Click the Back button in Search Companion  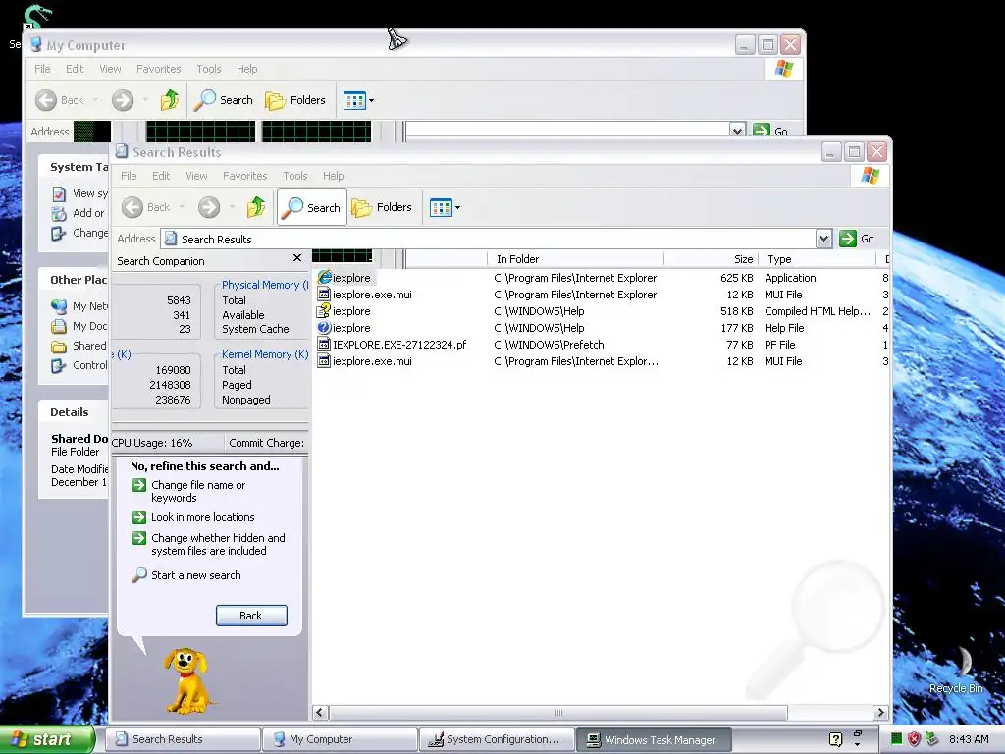[x=251, y=616]
